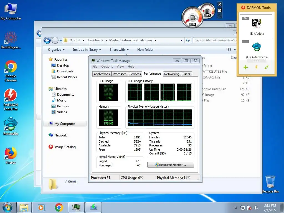Click New folder in Explorer toolbar
284x213 pixels.
[145, 50]
